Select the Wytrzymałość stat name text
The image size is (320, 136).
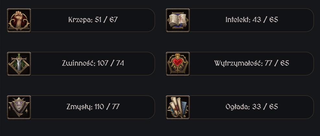click(x=238, y=63)
